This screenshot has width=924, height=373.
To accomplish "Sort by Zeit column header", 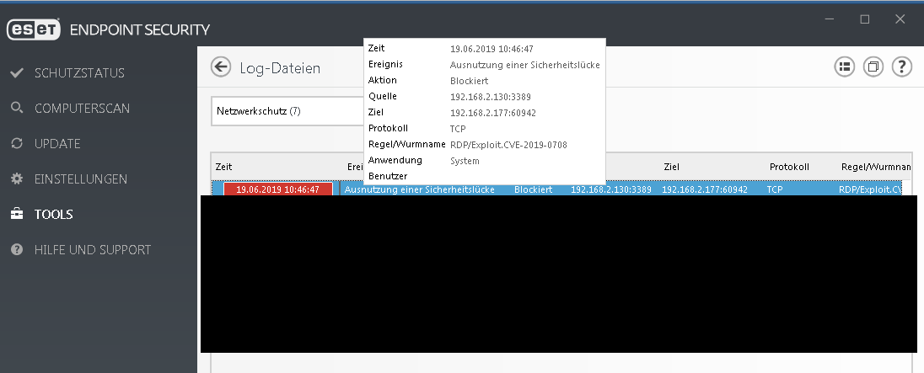I will [x=224, y=167].
